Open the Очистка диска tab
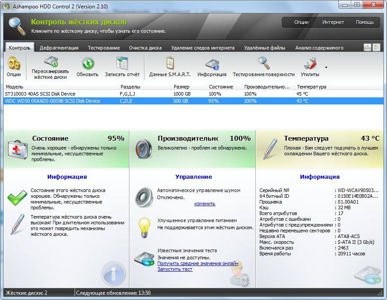 [145, 48]
